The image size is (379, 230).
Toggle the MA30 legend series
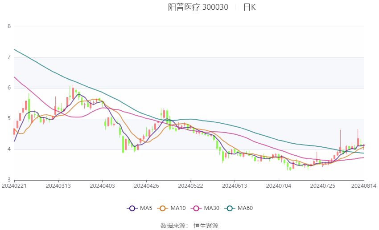205,208
